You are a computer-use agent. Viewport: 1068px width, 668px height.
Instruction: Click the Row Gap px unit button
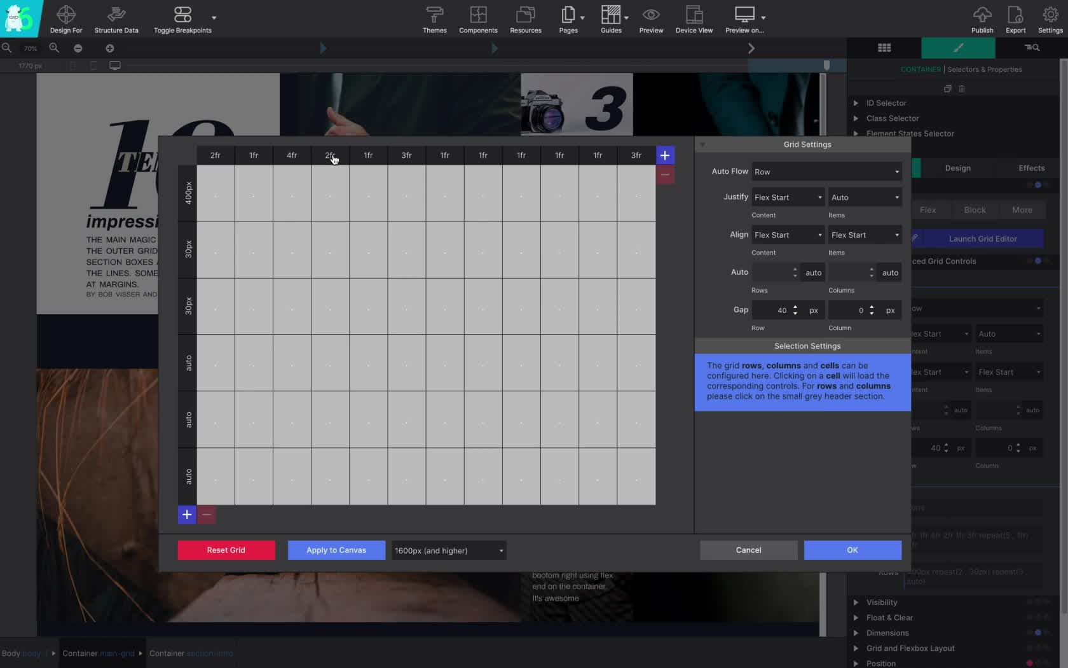[813, 310]
